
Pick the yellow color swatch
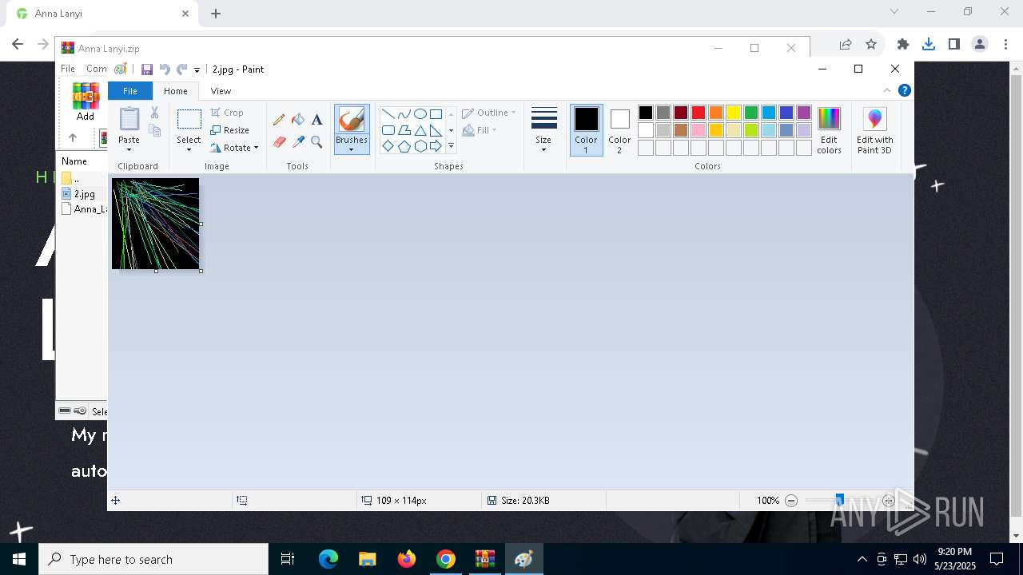(734, 113)
